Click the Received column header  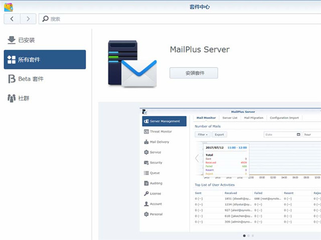pyautogui.click(x=231, y=193)
